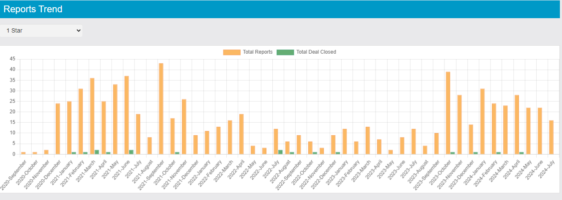Click the 2020-December orange reports bar

pos(58,129)
